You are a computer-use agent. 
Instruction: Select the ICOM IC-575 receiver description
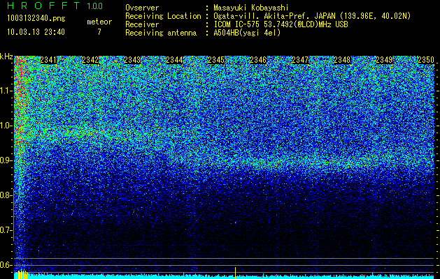(x=281, y=24)
